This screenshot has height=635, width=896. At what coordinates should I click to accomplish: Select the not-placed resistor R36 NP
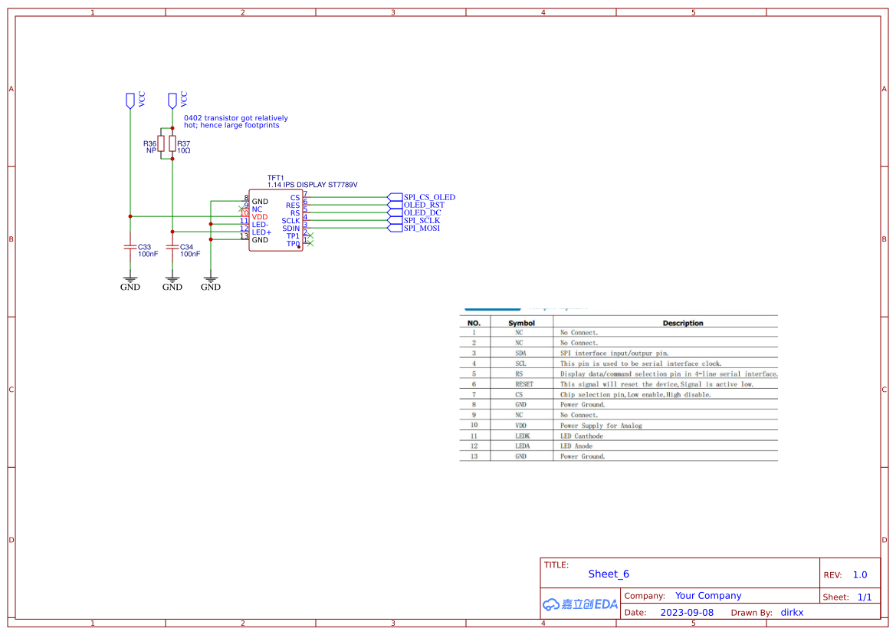pos(159,144)
